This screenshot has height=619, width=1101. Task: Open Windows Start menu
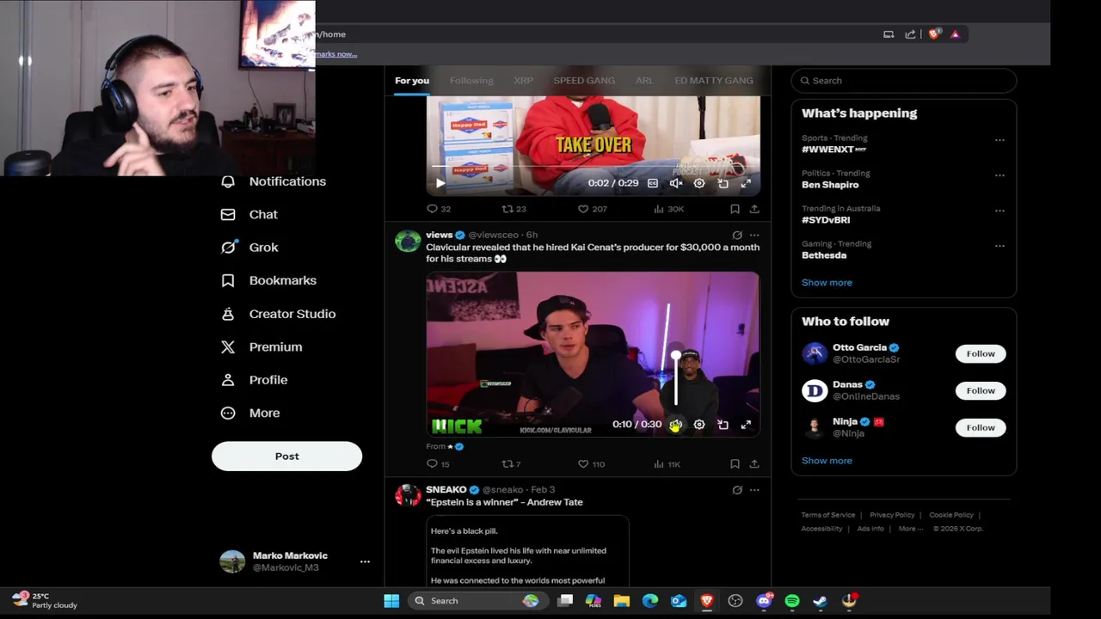coord(391,601)
